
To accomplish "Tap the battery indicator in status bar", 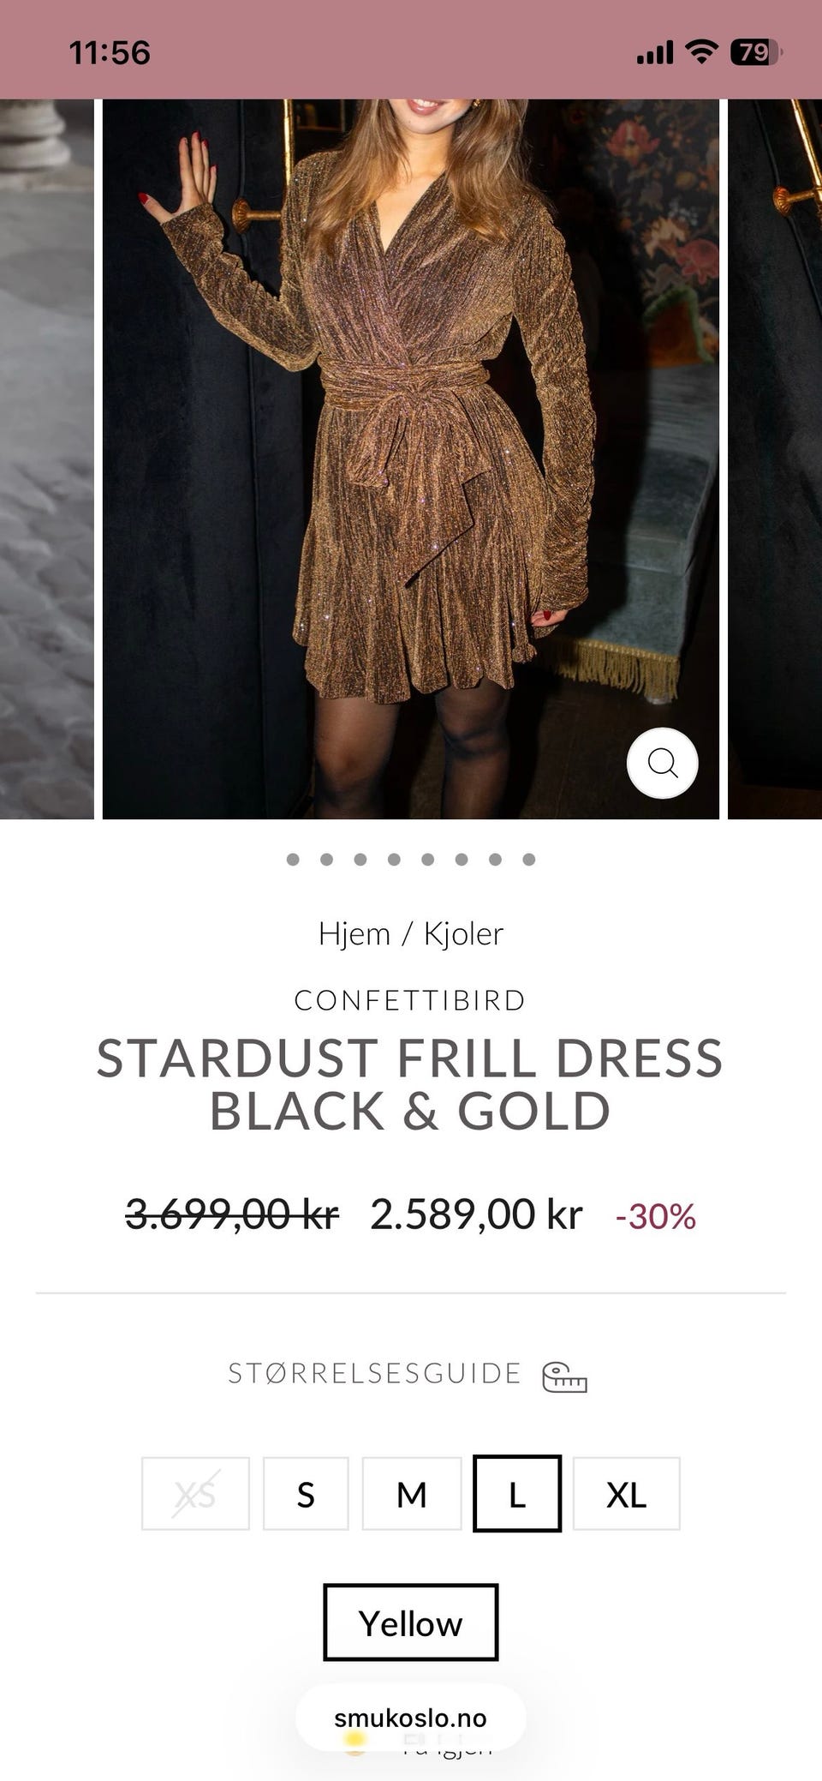I will (754, 52).
